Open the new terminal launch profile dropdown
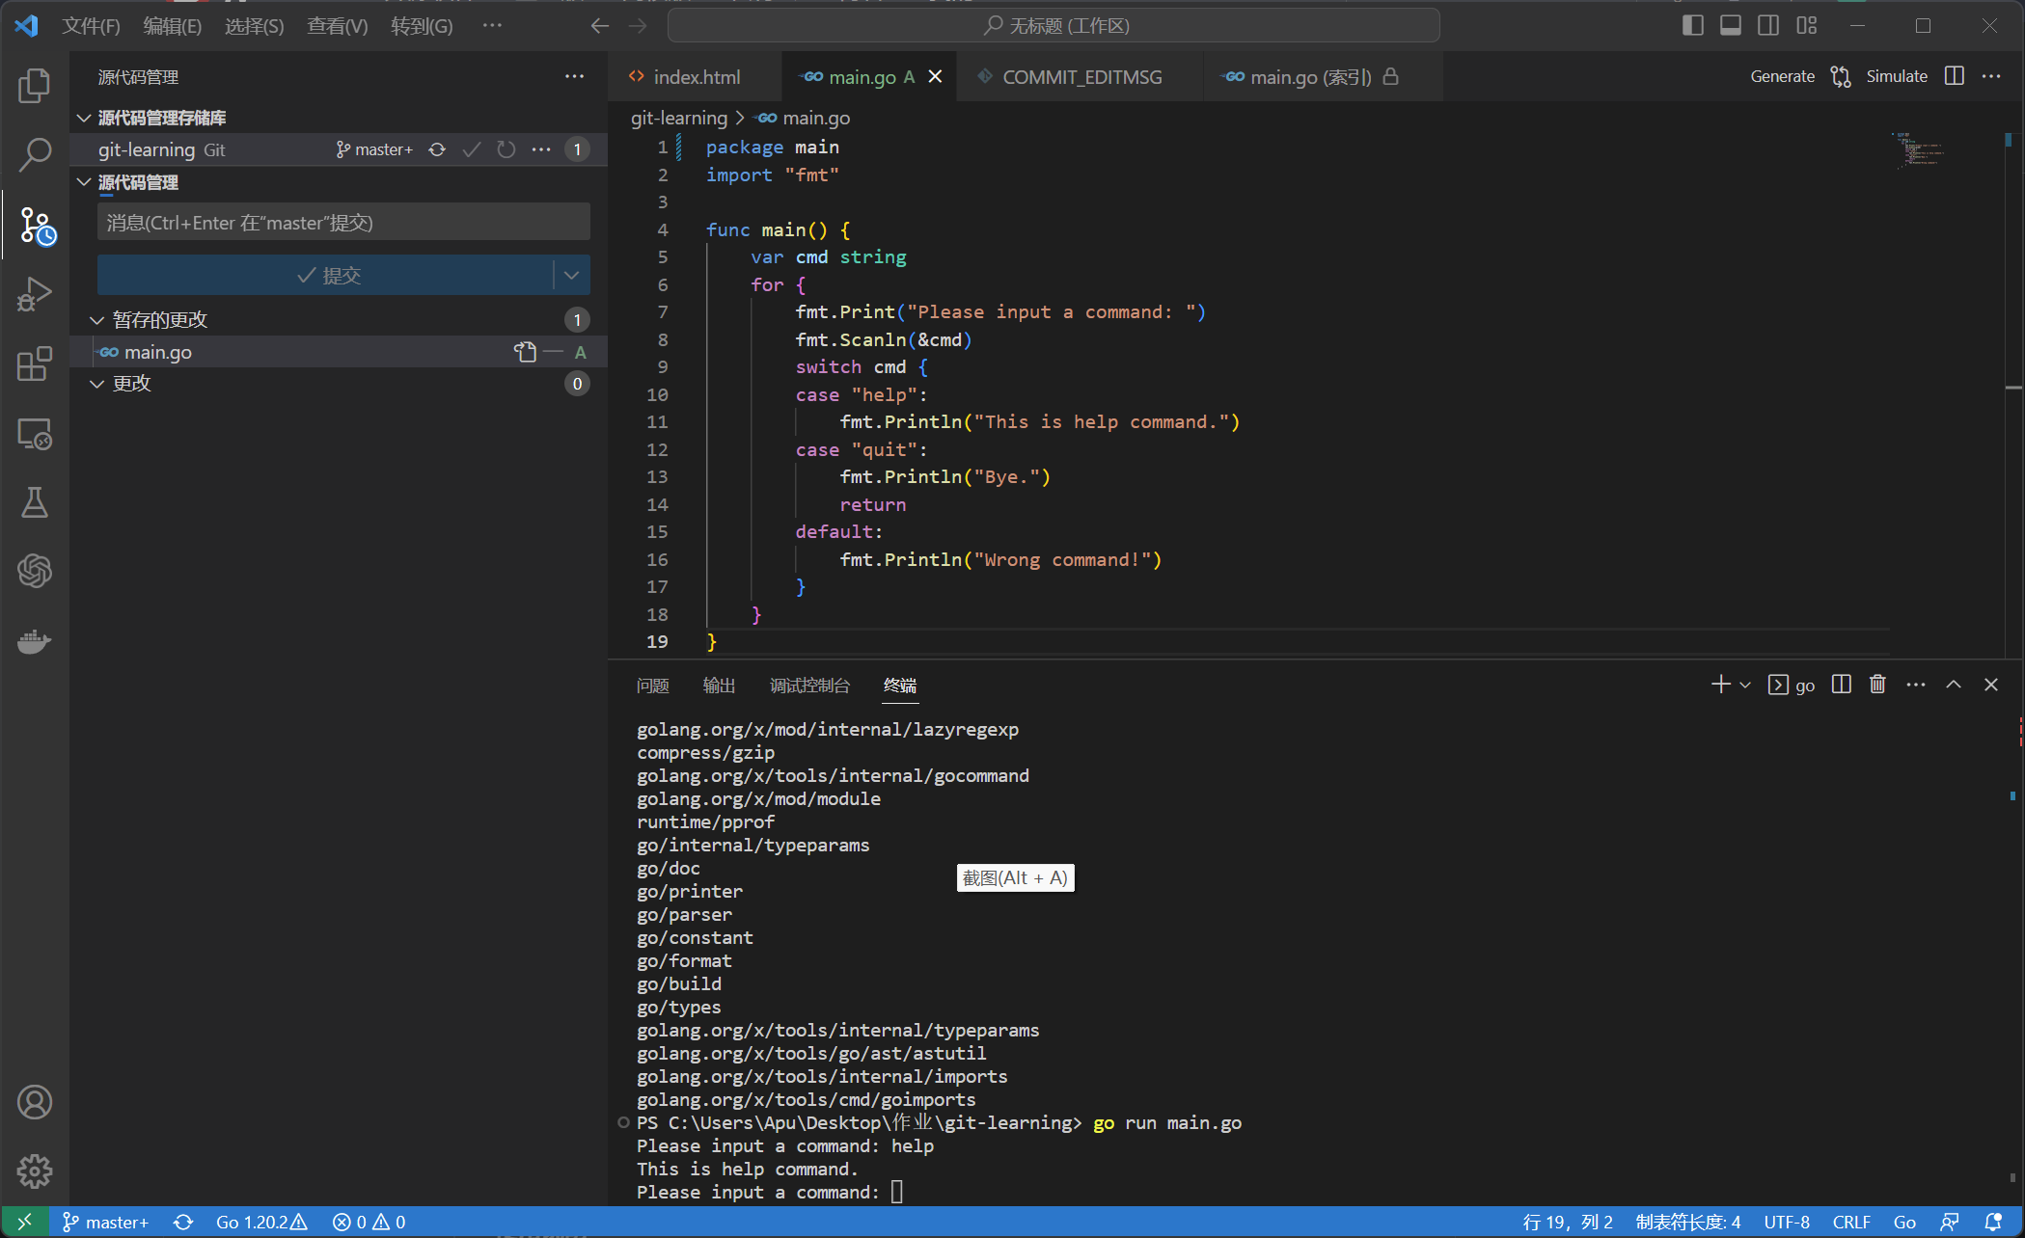This screenshot has height=1238, width=2025. 1744,685
